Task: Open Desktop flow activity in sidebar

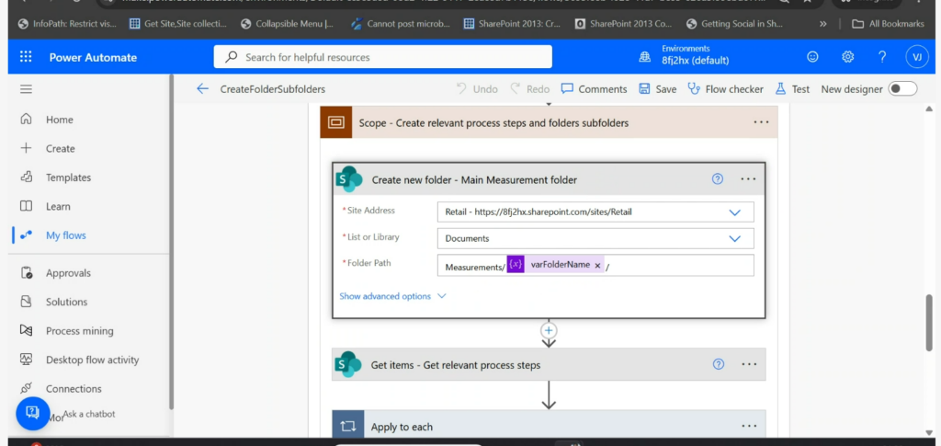Action: coord(93,360)
